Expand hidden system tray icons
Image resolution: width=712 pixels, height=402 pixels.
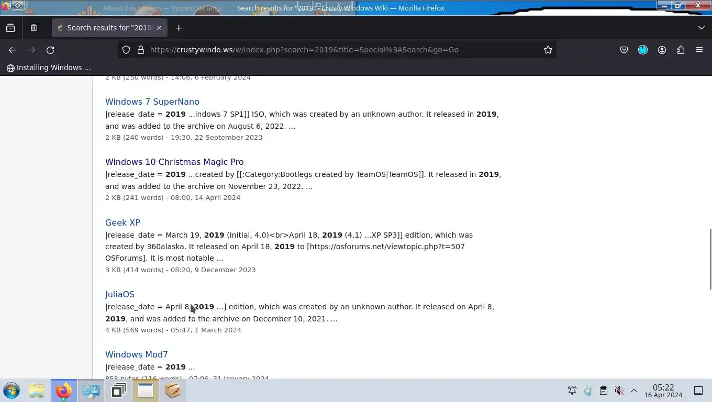(x=633, y=390)
